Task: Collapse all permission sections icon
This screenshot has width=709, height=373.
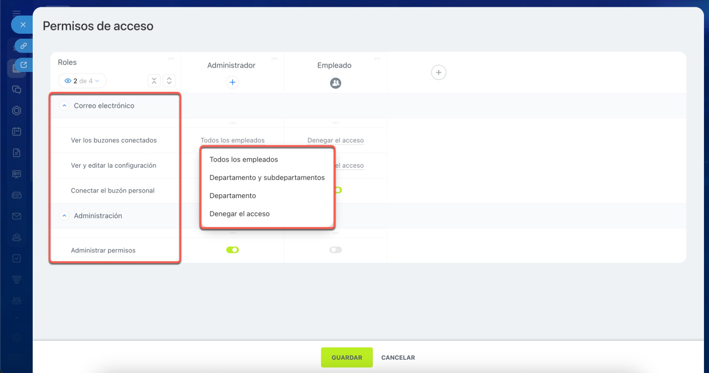Action: (x=154, y=81)
